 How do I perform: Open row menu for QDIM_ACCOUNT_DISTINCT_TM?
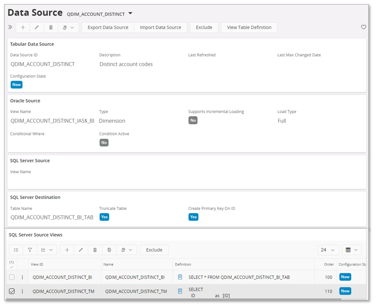click(x=22, y=291)
